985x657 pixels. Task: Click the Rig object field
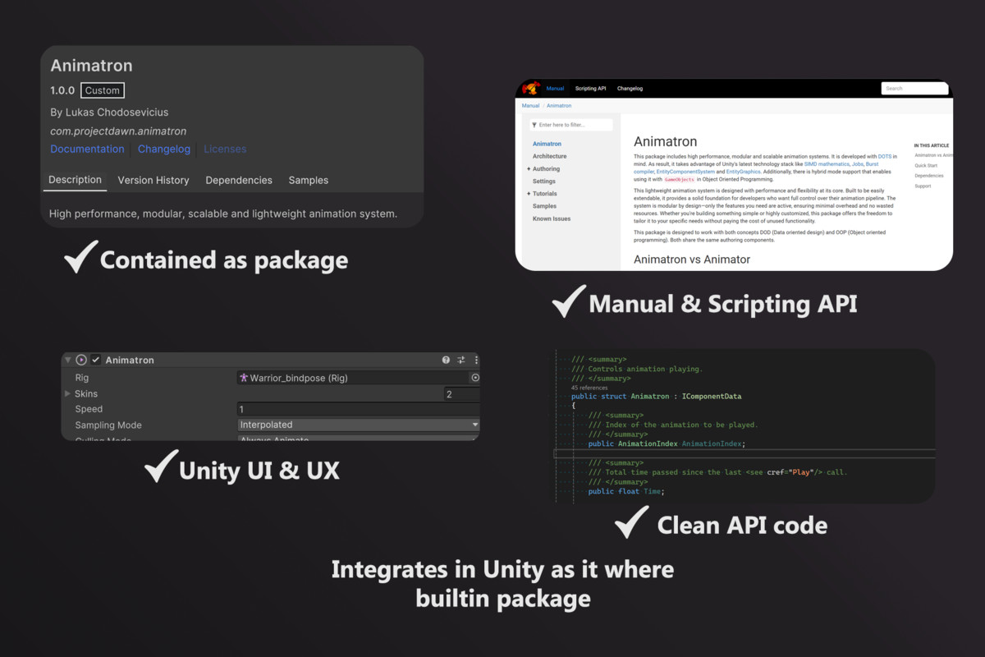click(359, 378)
